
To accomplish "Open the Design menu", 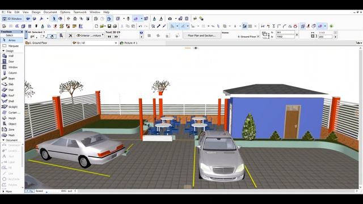I will (36, 12).
